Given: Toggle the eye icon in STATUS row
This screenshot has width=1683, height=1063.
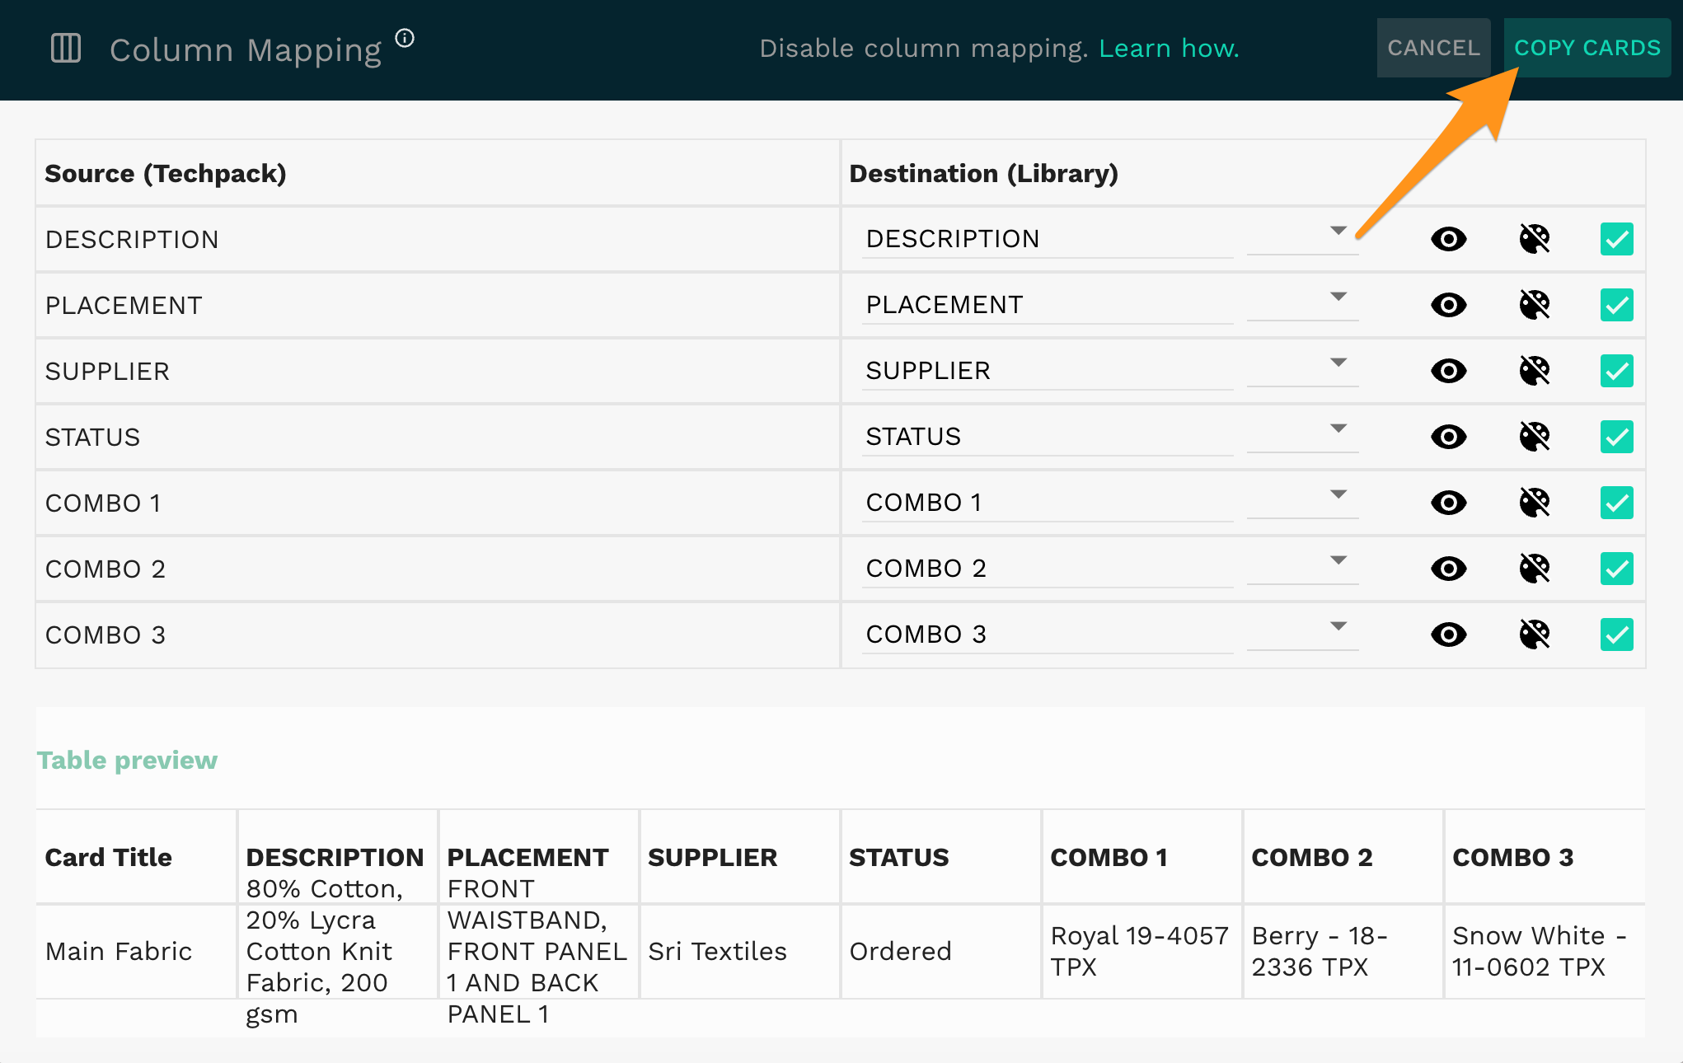Looking at the screenshot, I should click(1449, 437).
